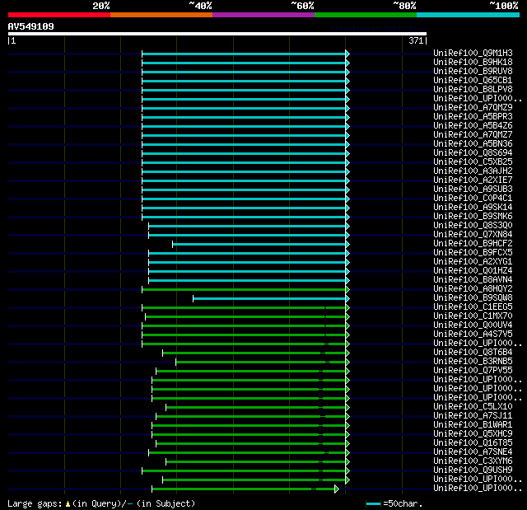This screenshot has height=510, width=527.
Task: Select the UniRef100_A7QMZ7 label
Action: click(473, 135)
